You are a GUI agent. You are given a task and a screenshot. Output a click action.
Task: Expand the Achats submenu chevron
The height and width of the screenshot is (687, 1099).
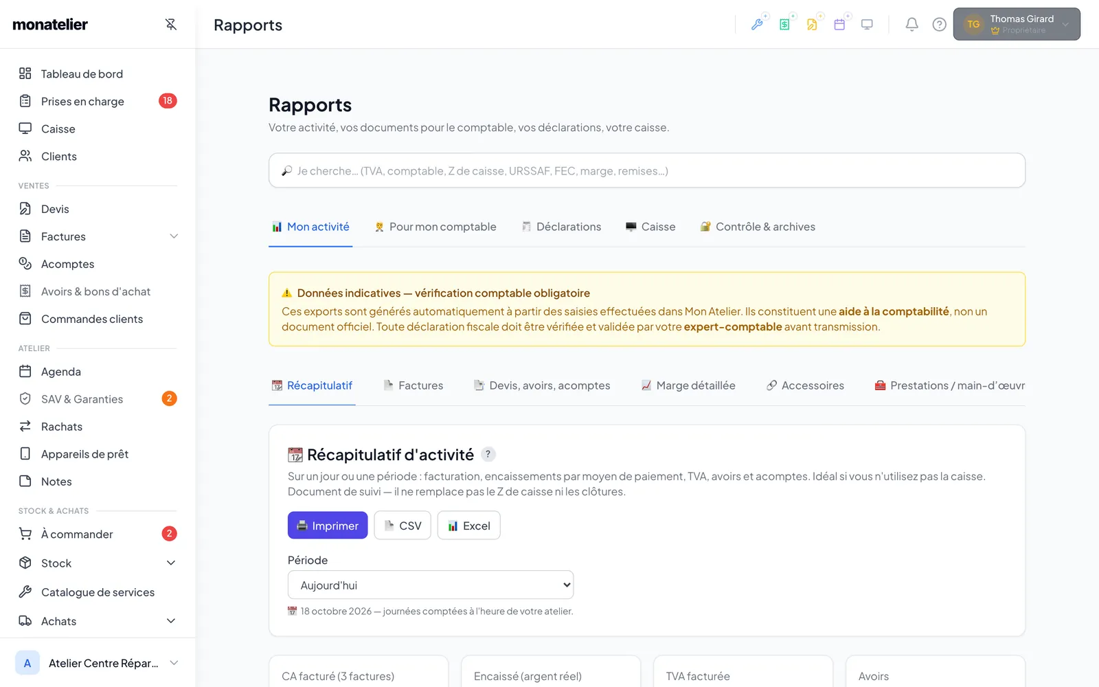(x=171, y=621)
